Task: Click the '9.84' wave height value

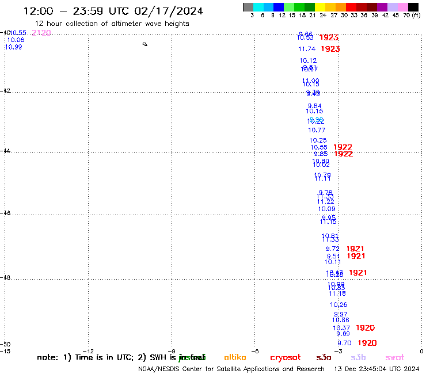Action: tap(315, 106)
